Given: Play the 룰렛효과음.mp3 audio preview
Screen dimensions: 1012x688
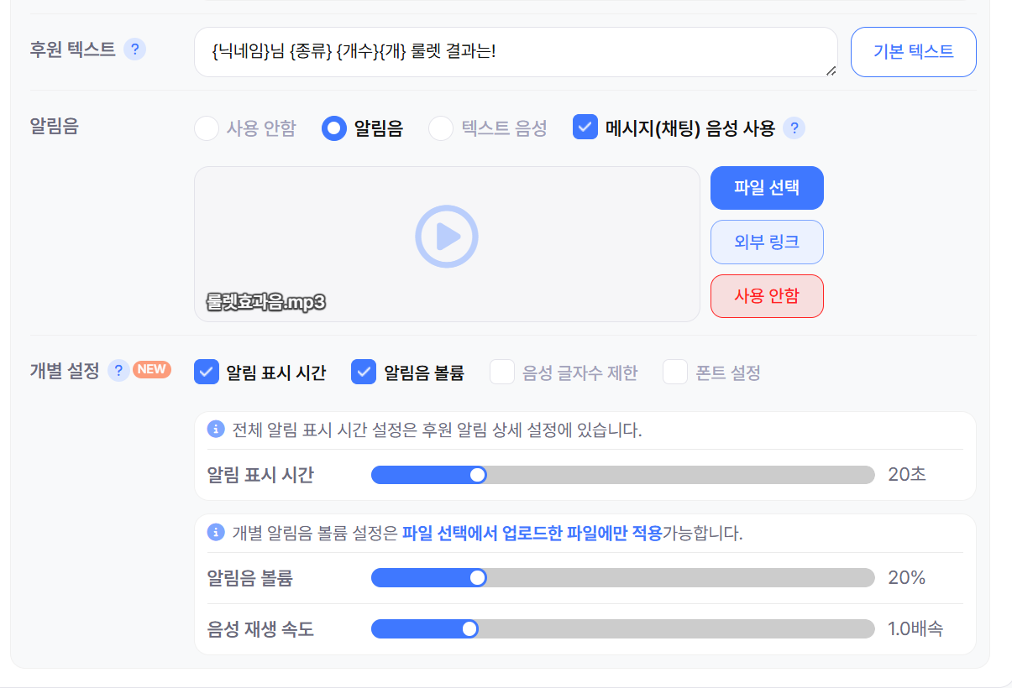Looking at the screenshot, I should point(447,237).
